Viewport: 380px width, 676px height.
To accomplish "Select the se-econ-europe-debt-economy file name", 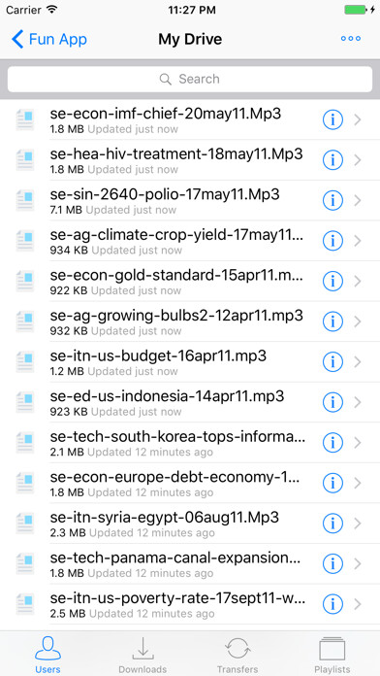I will [x=175, y=477].
